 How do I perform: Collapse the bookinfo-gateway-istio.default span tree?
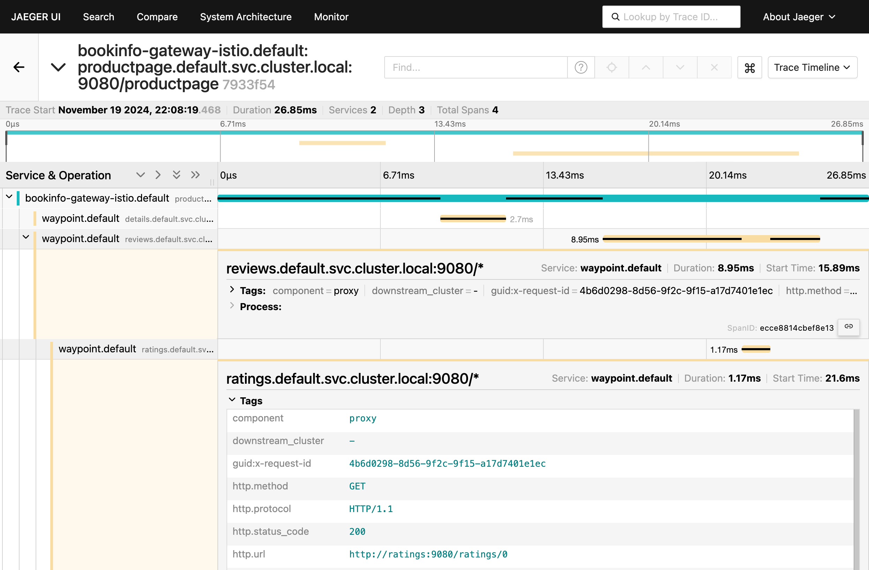tap(9, 197)
